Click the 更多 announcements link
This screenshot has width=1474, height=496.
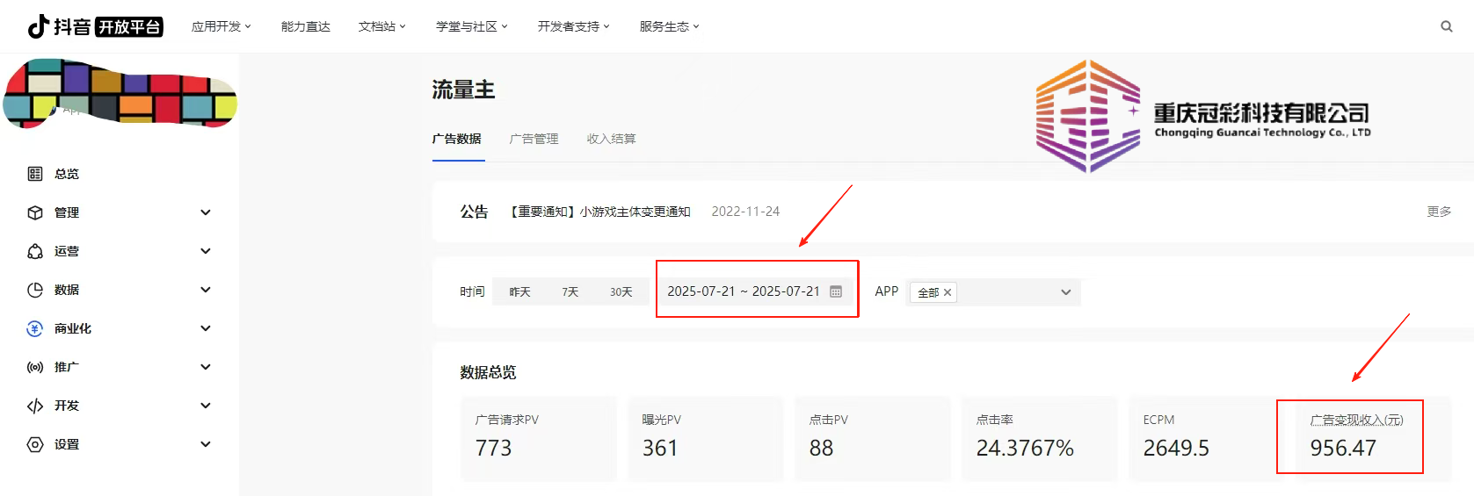pyautogui.click(x=1440, y=212)
